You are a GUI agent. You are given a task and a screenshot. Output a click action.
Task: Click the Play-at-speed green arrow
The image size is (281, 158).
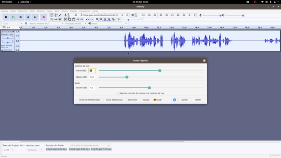click(x=119, y=19)
